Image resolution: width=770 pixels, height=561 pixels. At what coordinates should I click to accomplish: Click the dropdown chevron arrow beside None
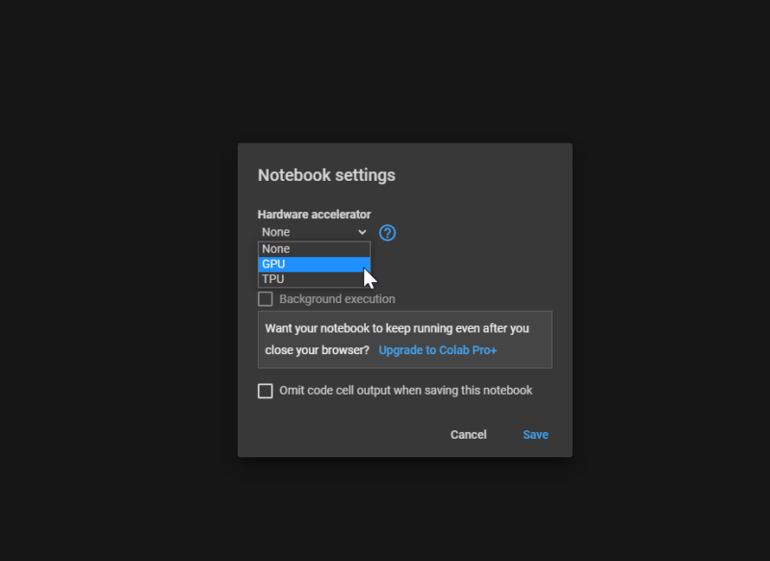[x=362, y=232]
